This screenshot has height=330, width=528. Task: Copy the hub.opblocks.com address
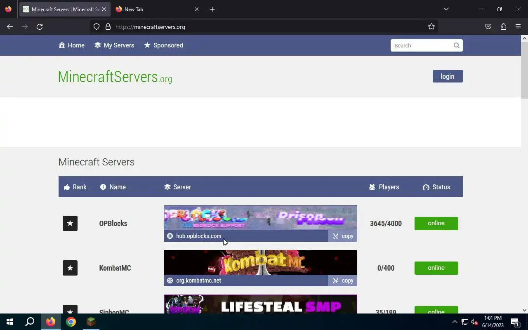point(343,236)
